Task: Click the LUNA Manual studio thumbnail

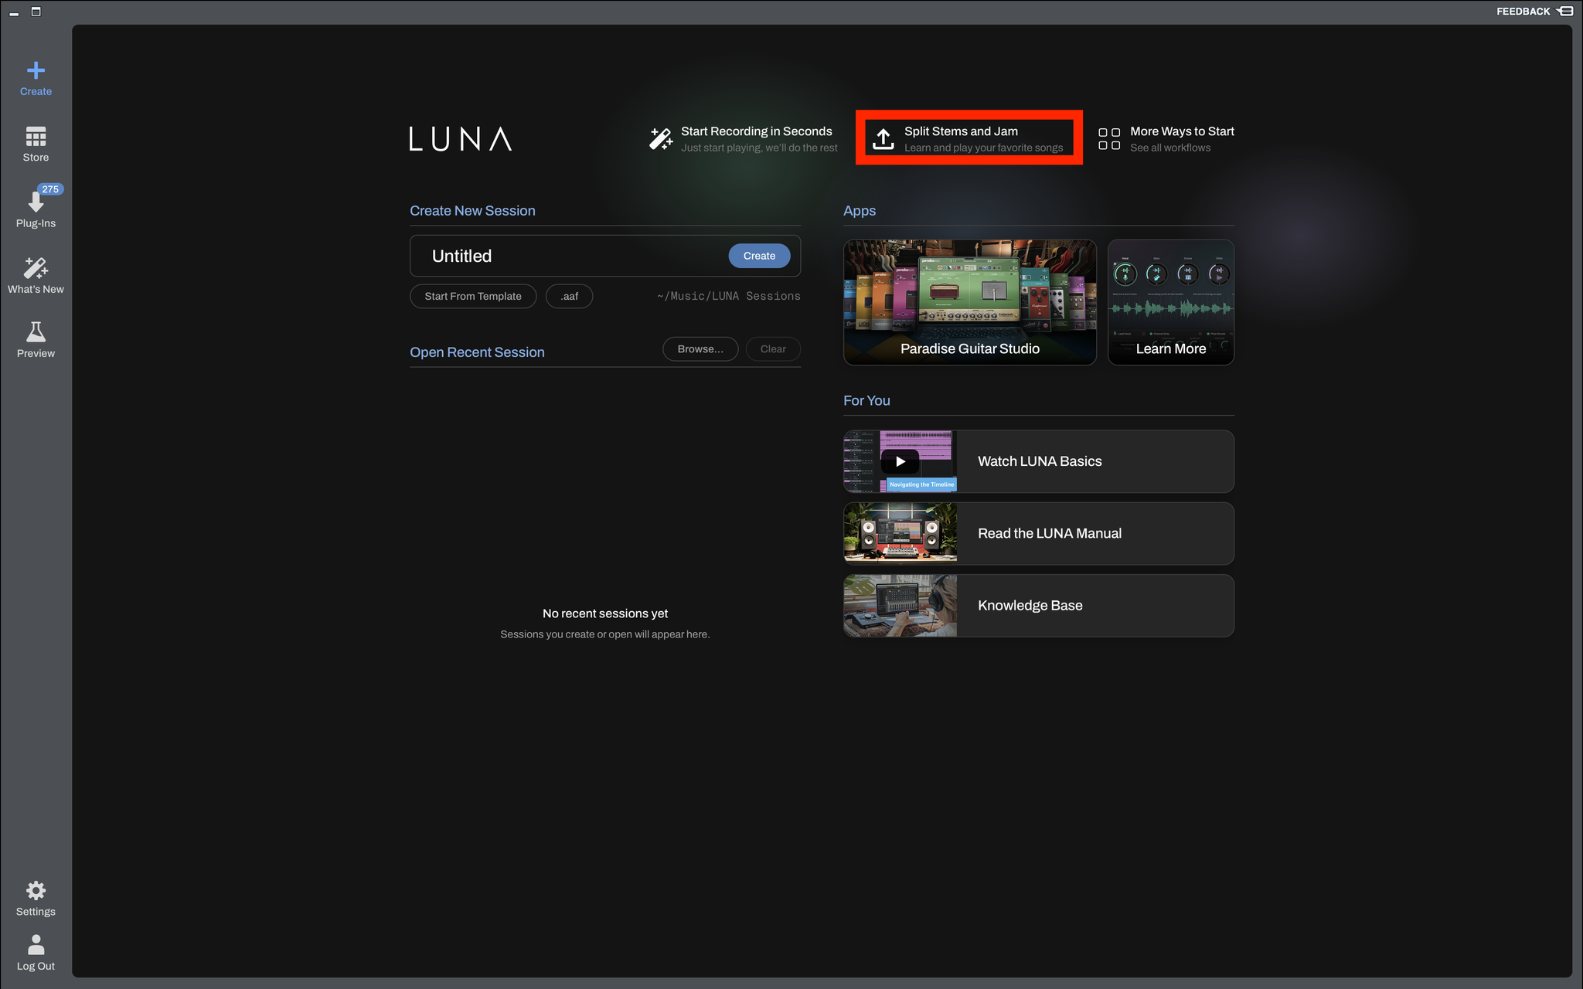Action: (x=900, y=533)
